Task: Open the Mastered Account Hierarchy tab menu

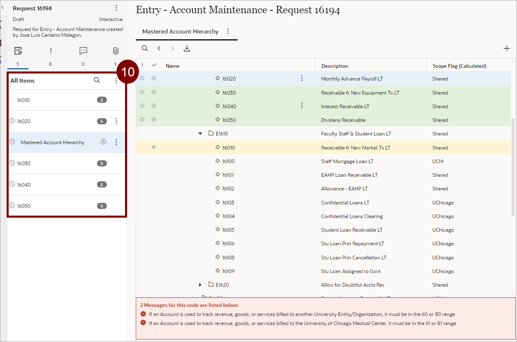Action: click(x=228, y=31)
